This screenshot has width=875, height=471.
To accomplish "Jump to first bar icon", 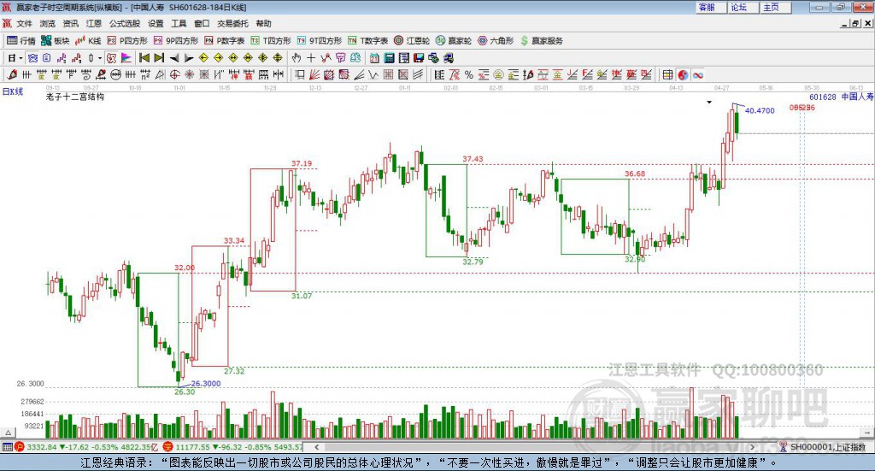I will pos(144,58).
